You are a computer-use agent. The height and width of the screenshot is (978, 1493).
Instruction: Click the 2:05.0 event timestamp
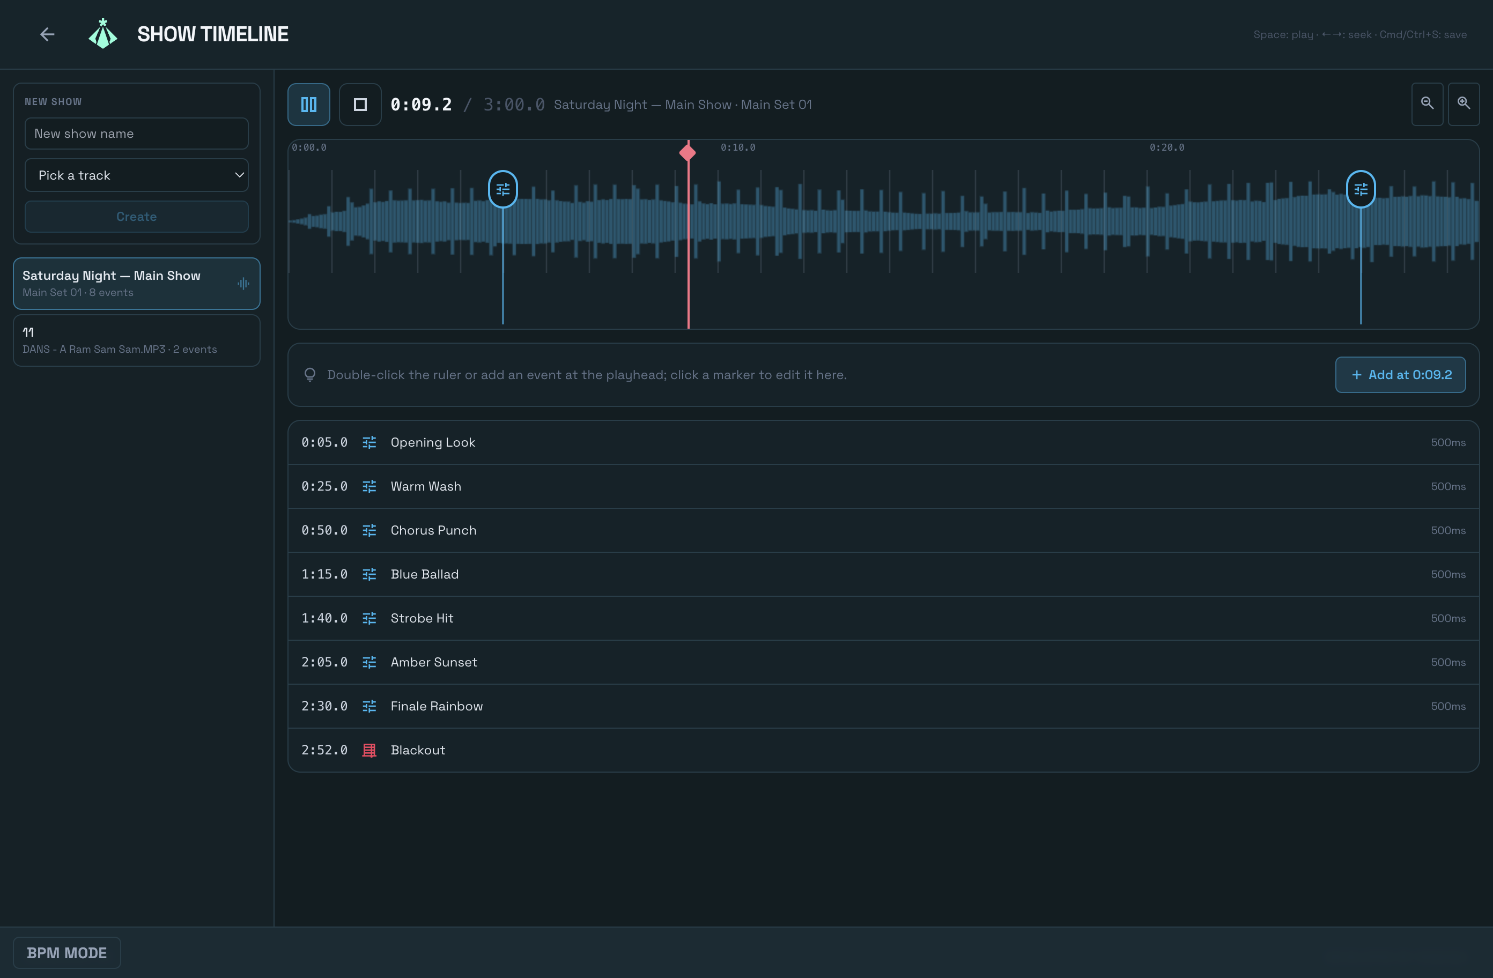click(324, 662)
